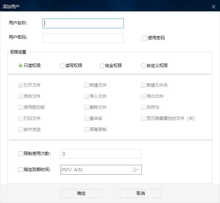Image resolution: width=220 pixels, height=203 pixels.
Task: Tick the 导出文件 checkbox
Action: [x=143, y=96]
